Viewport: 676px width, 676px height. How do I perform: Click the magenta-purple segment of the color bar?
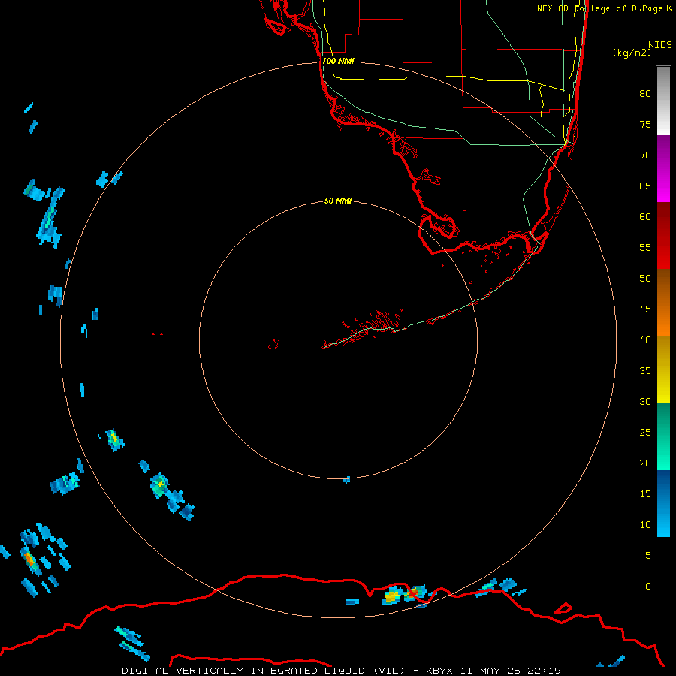tap(663, 168)
